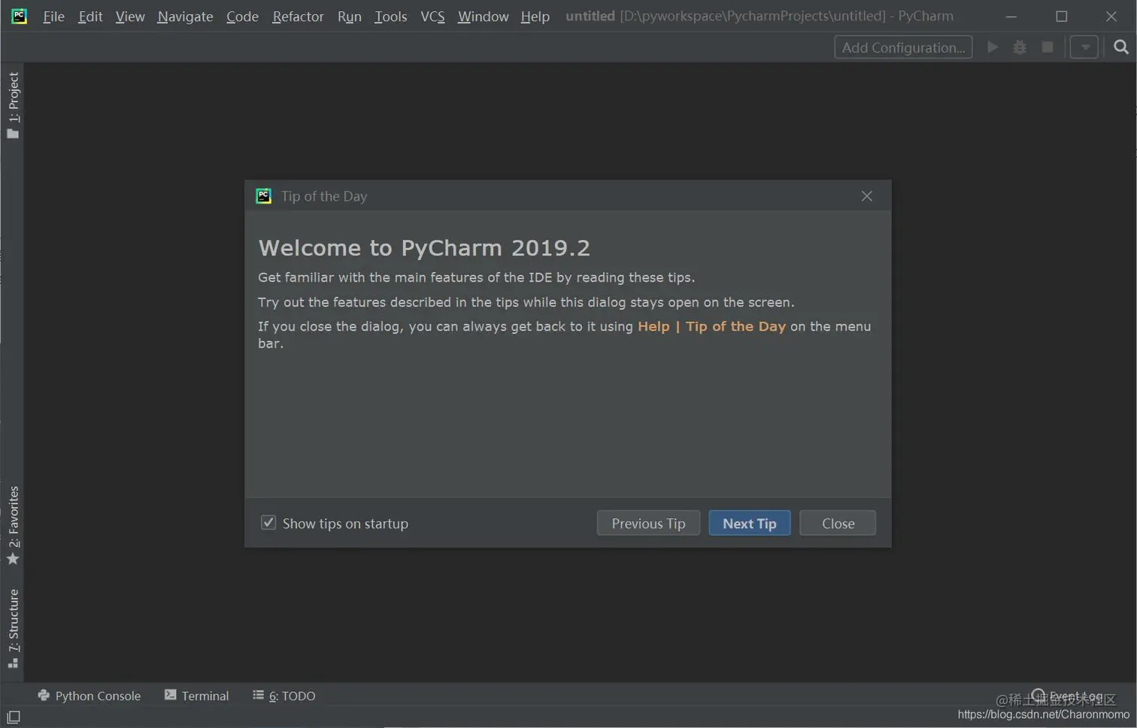Open the toolbar dropdown arrow beside Stop

(x=1084, y=47)
